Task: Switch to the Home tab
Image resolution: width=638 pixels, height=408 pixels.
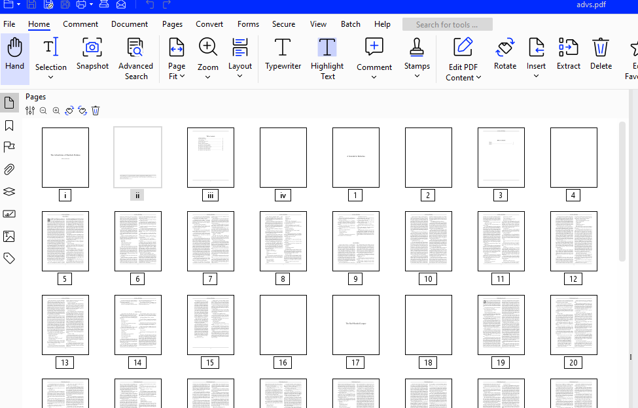Action: (39, 24)
